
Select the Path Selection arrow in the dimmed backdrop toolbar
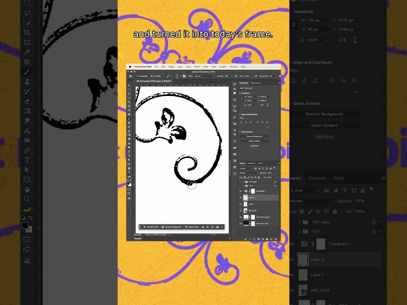pos(27,170)
